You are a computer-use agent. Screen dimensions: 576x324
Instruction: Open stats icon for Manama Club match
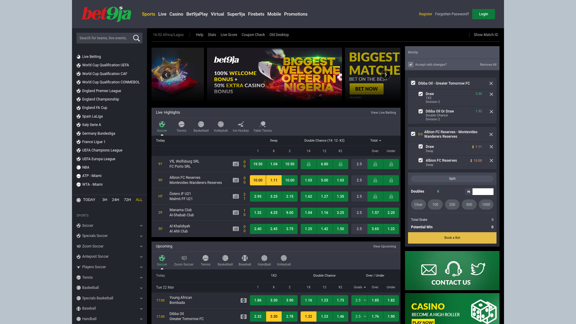point(236,213)
